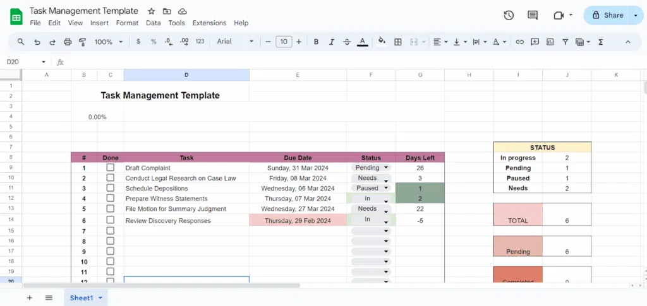647x306 pixels.
Task: Click the undo arrow icon
Action: coord(37,42)
